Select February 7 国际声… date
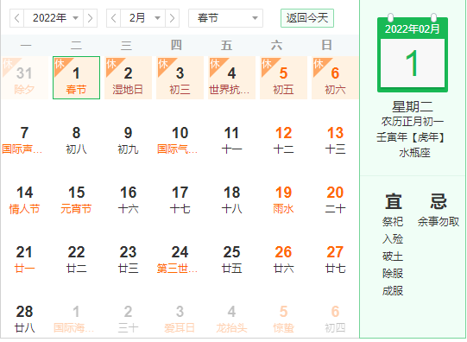This screenshot has height=342, width=467. (x=24, y=140)
